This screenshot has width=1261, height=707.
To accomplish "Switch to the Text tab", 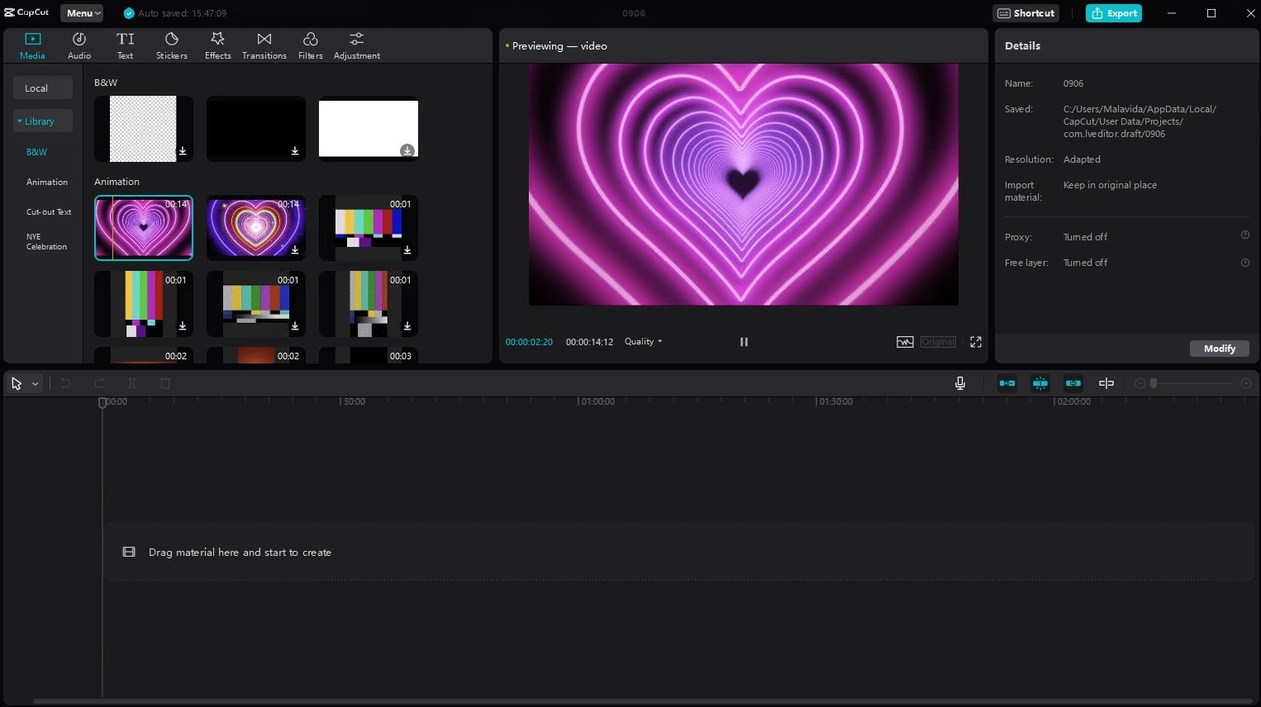I will tap(125, 44).
